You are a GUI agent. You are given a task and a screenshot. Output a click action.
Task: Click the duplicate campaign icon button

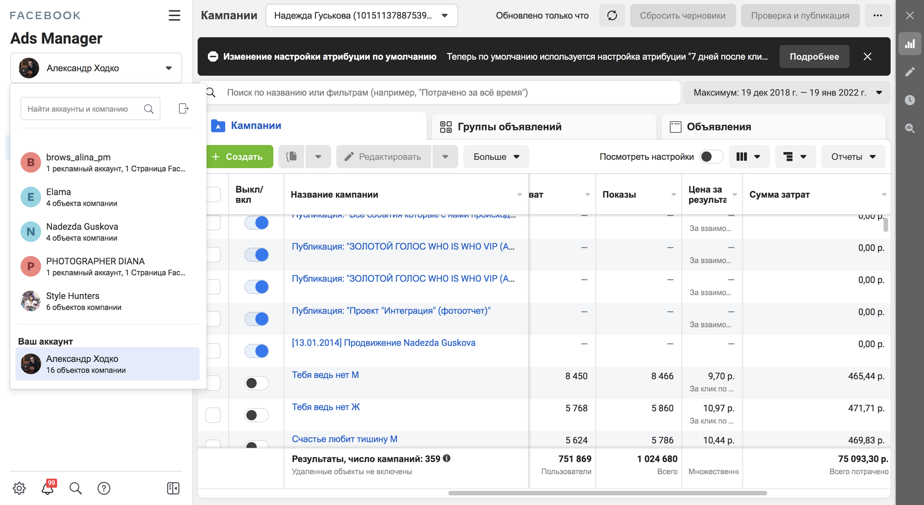click(291, 156)
